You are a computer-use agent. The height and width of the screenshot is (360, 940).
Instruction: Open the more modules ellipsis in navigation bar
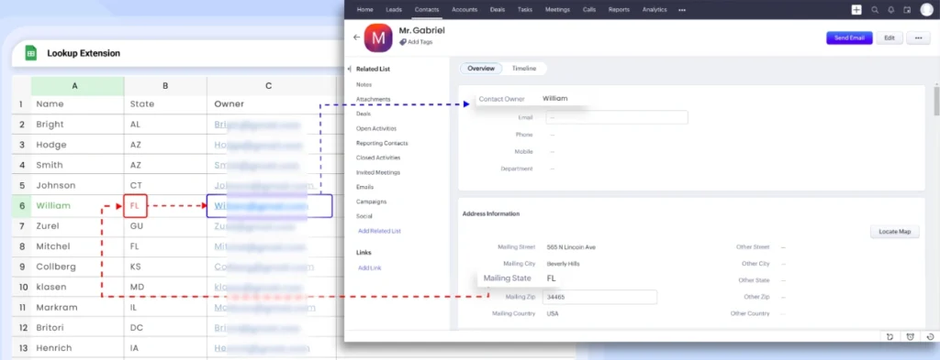coord(682,9)
